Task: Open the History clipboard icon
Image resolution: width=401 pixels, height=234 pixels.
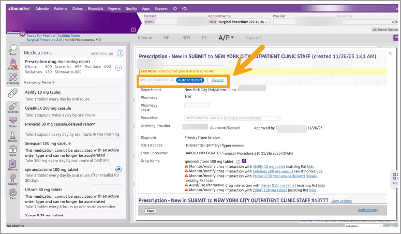Action: pyautogui.click(x=13, y=164)
